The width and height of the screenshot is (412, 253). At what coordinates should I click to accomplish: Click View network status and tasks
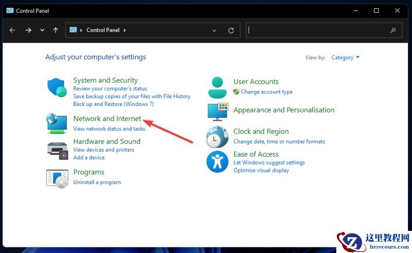109,129
